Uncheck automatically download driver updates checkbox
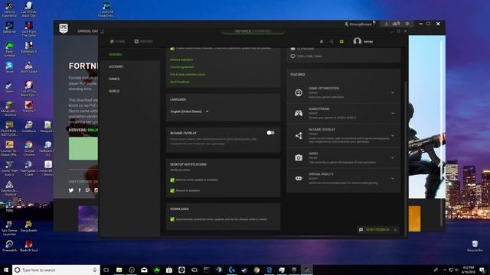Image resolution: width=490 pixels, height=275 pixels. pos(172,219)
